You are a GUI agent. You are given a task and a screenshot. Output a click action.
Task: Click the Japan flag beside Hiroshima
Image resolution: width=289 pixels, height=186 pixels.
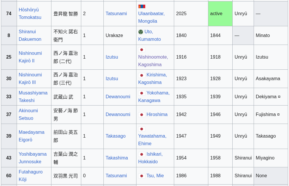(142, 115)
